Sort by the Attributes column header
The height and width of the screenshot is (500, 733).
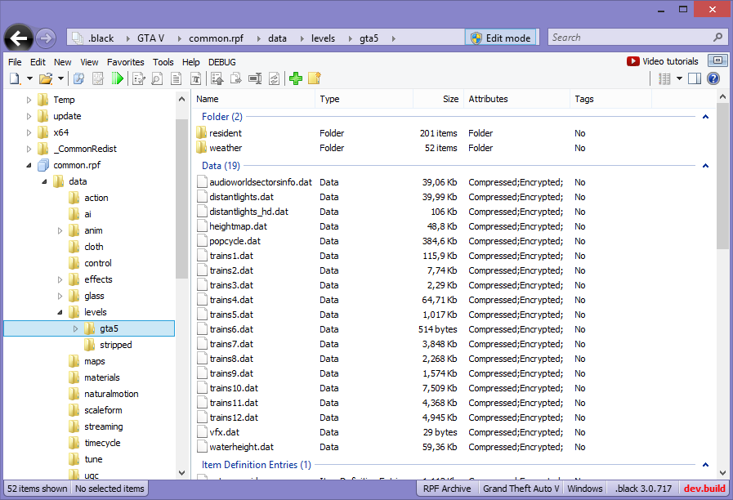517,99
